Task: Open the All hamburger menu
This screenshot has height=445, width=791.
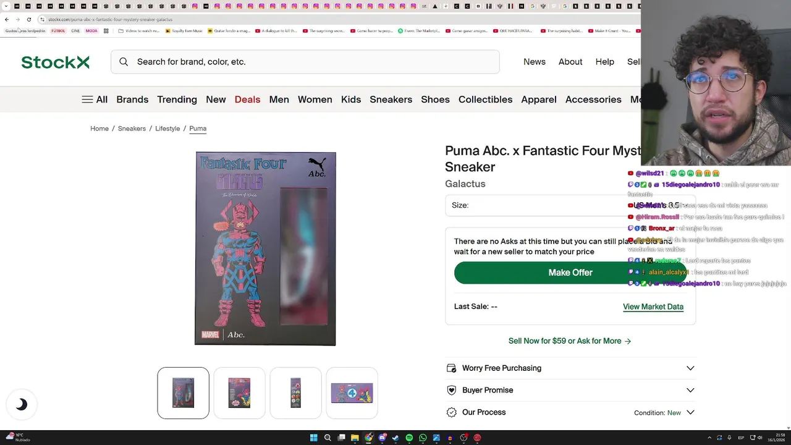Action: click(x=95, y=100)
